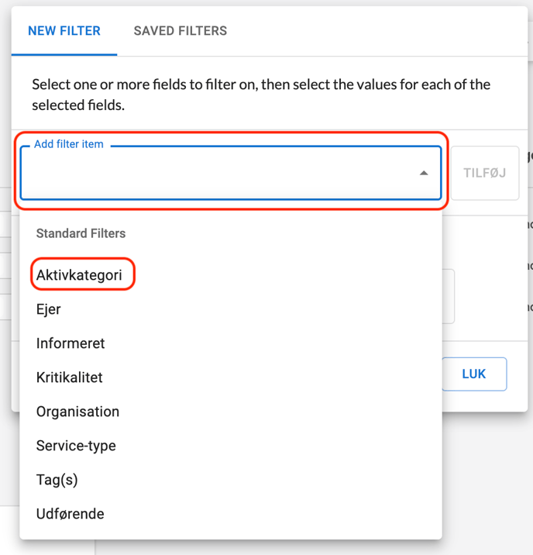The image size is (533, 555).
Task: Click the partially hidden field behind the dropdown
Action: [x=449, y=297]
